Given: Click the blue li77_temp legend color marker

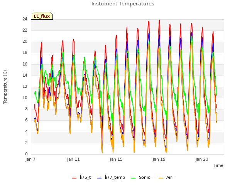Looking at the screenshot, I should pos(99,178).
